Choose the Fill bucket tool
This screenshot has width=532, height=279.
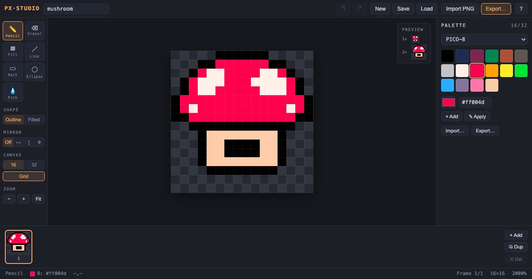click(13, 51)
